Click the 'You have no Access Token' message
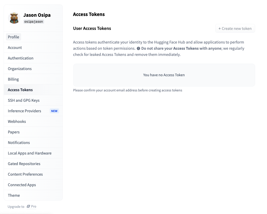Screen dimensions: 267x214 (x=164, y=75)
